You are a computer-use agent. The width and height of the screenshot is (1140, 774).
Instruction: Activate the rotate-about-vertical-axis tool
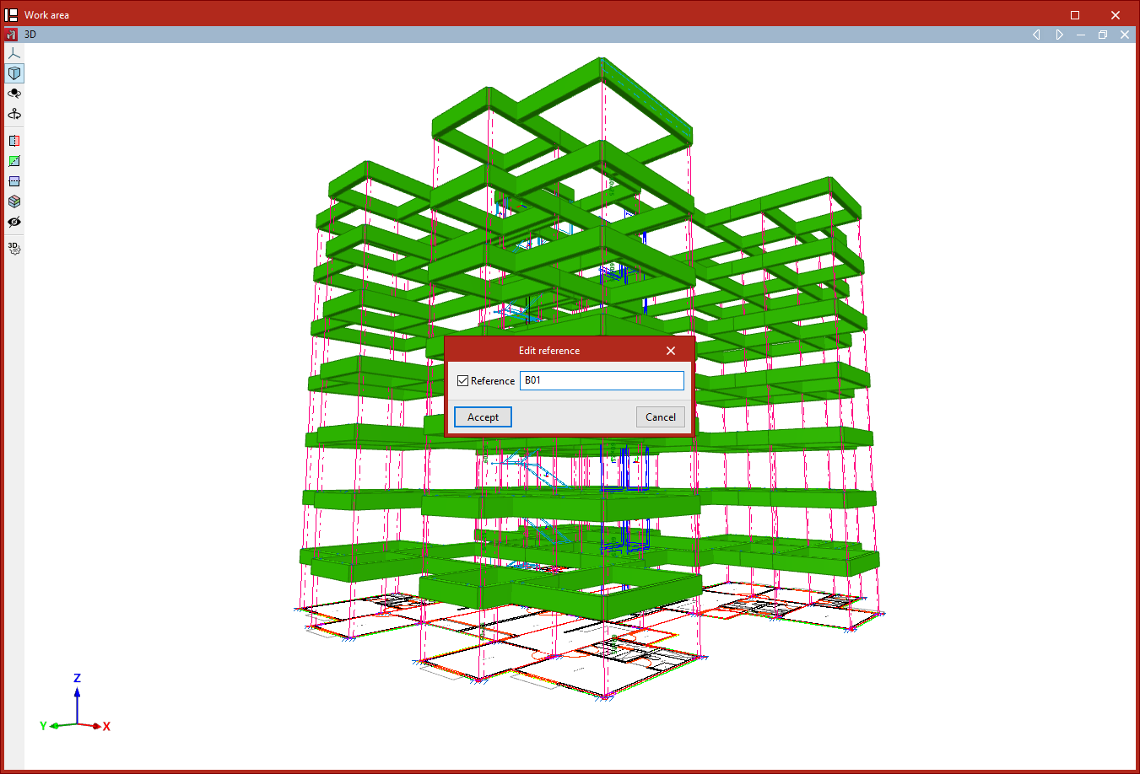coord(14,114)
